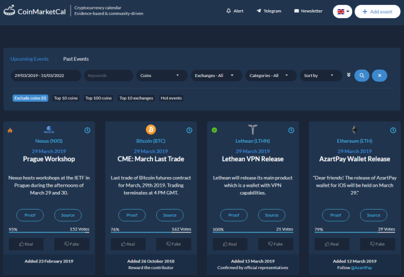The width and height of the screenshot is (404, 277).
Task: Toggle the Top 10 exchanges filter
Action: 136,98
